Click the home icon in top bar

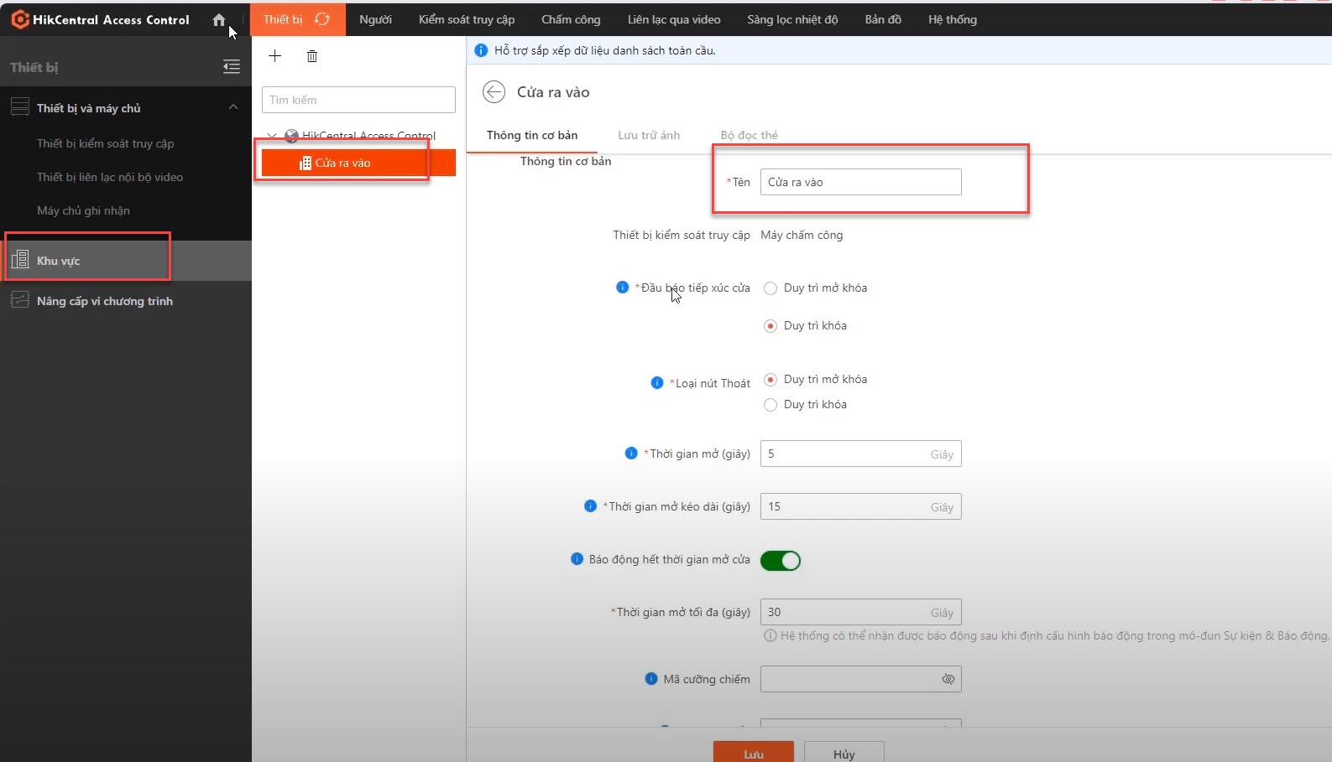[x=219, y=20]
